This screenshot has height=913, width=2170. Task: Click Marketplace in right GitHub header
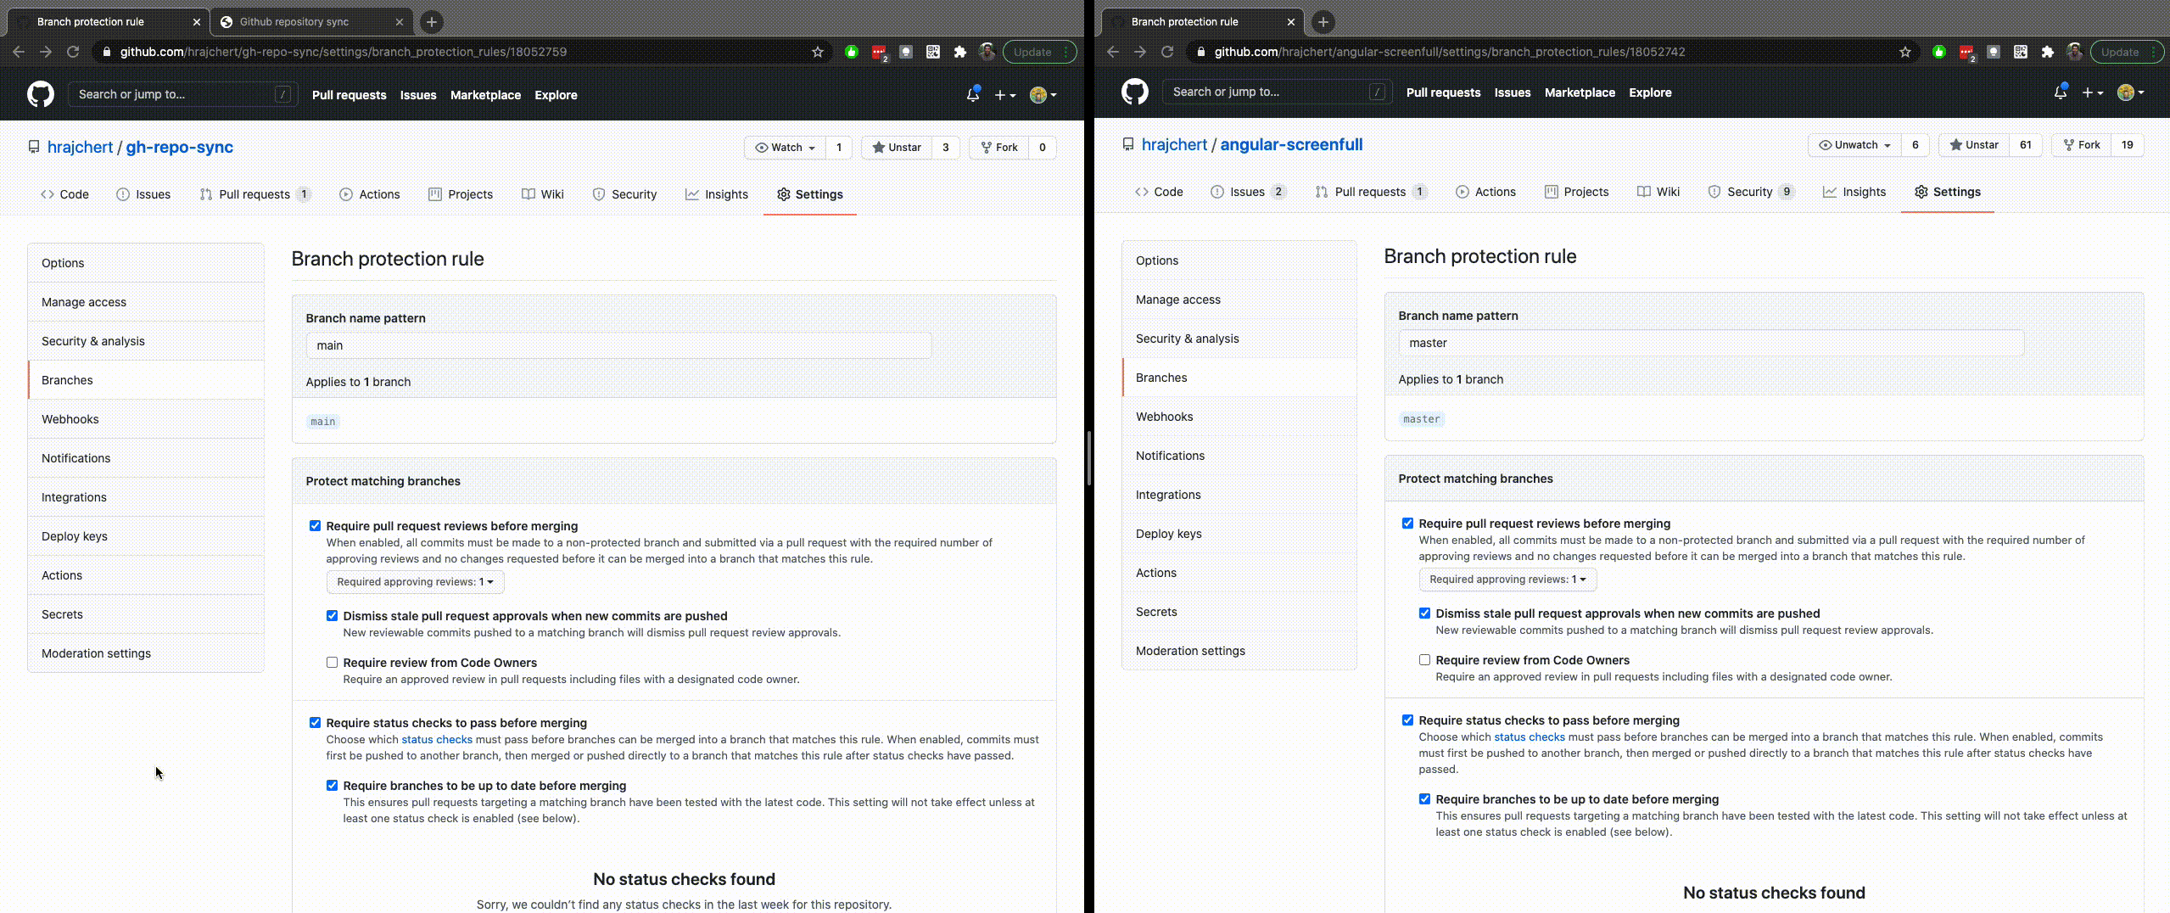[x=1580, y=92]
